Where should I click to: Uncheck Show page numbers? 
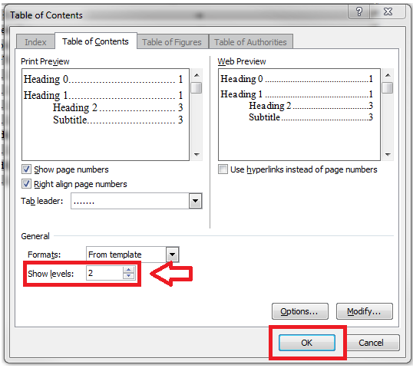[26, 169]
